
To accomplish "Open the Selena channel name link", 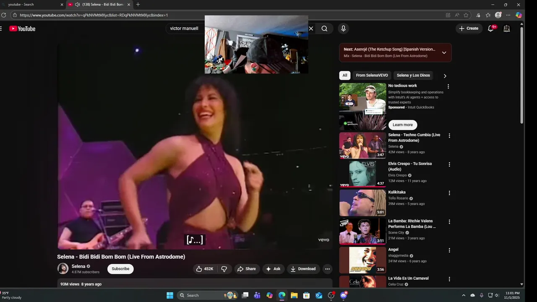I will coord(78,266).
